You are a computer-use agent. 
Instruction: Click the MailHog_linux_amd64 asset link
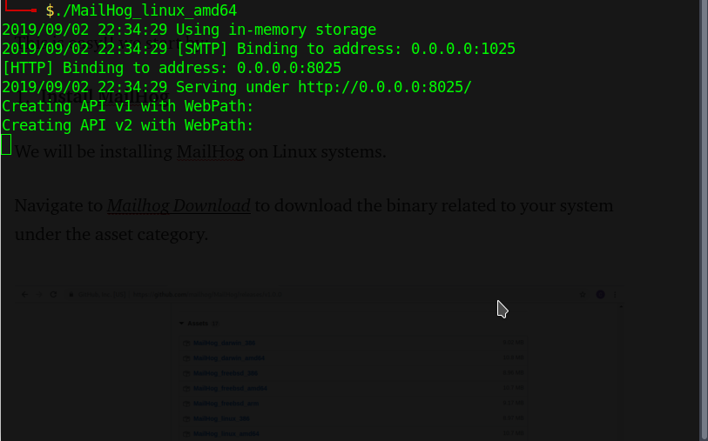coord(226,434)
